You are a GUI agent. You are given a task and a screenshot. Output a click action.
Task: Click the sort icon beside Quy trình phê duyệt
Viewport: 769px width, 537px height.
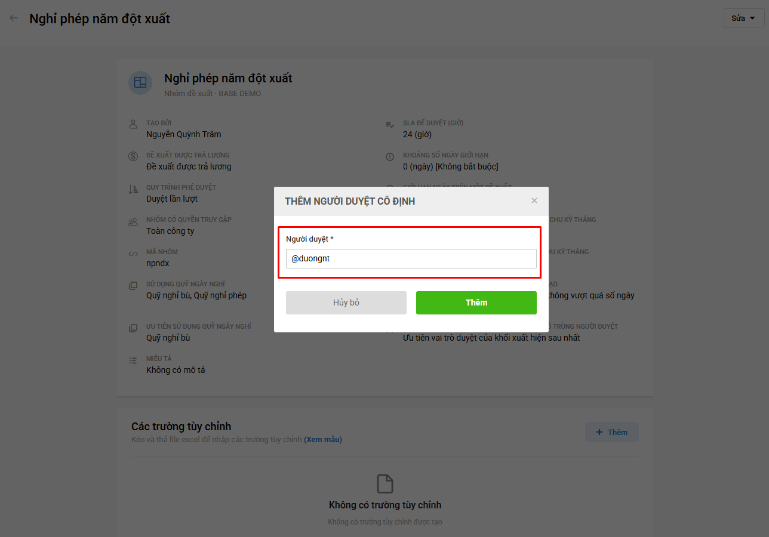point(133,189)
